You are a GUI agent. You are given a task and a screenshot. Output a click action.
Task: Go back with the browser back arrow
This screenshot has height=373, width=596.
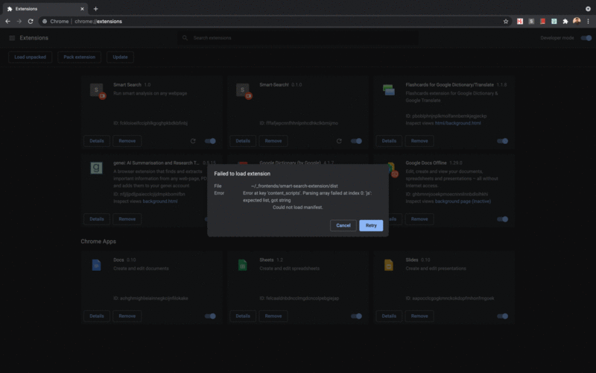[x=7, y=22]
